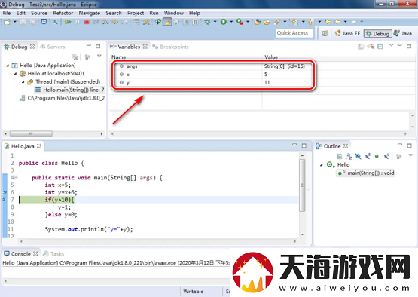Click the Debug bug launch icon

click(207, 22)
